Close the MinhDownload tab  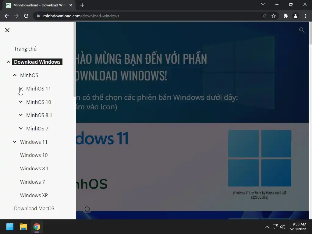(x=71, y=5)
